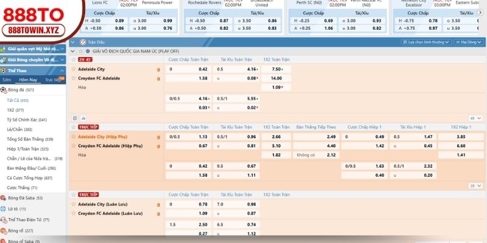Select Tất Cả (450) filter
Image resolution: width=487 pixels, height=243 pixels.
click(x=18, y=100)
